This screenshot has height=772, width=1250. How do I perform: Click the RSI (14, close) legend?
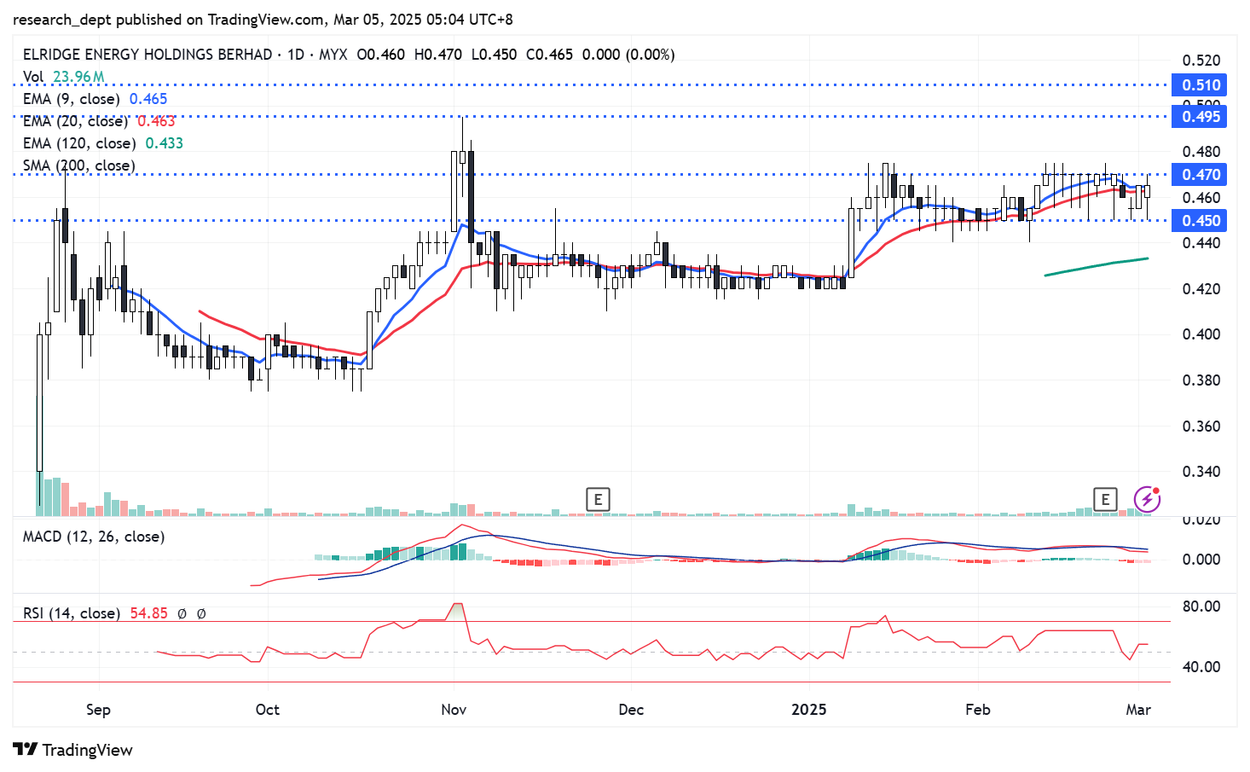(72, 613)
